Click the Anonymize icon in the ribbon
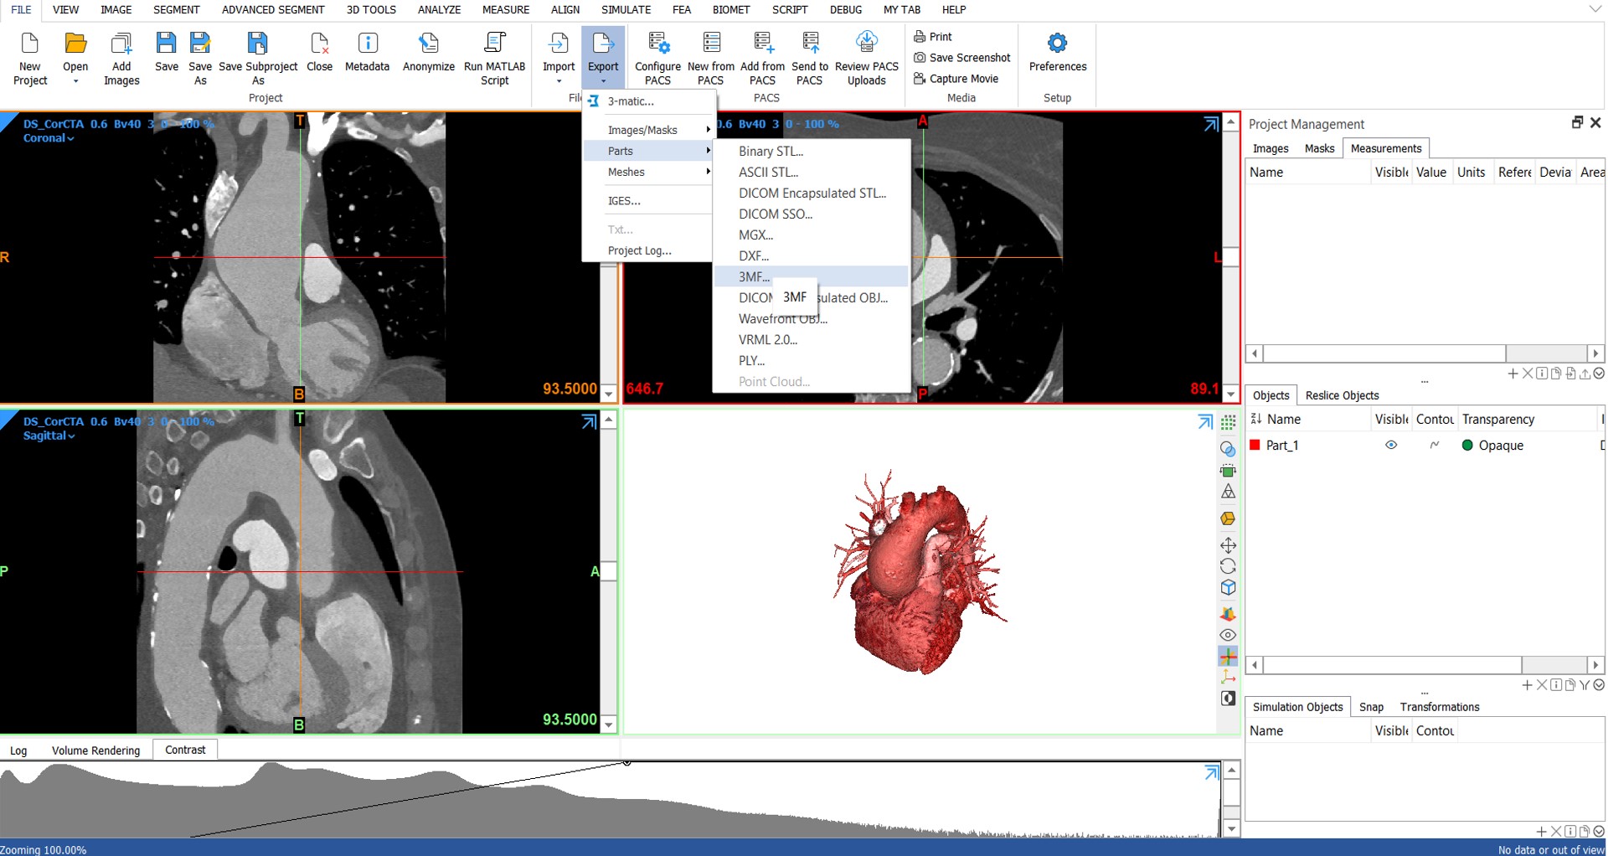The image size is (1608, 856). (428, 44)
